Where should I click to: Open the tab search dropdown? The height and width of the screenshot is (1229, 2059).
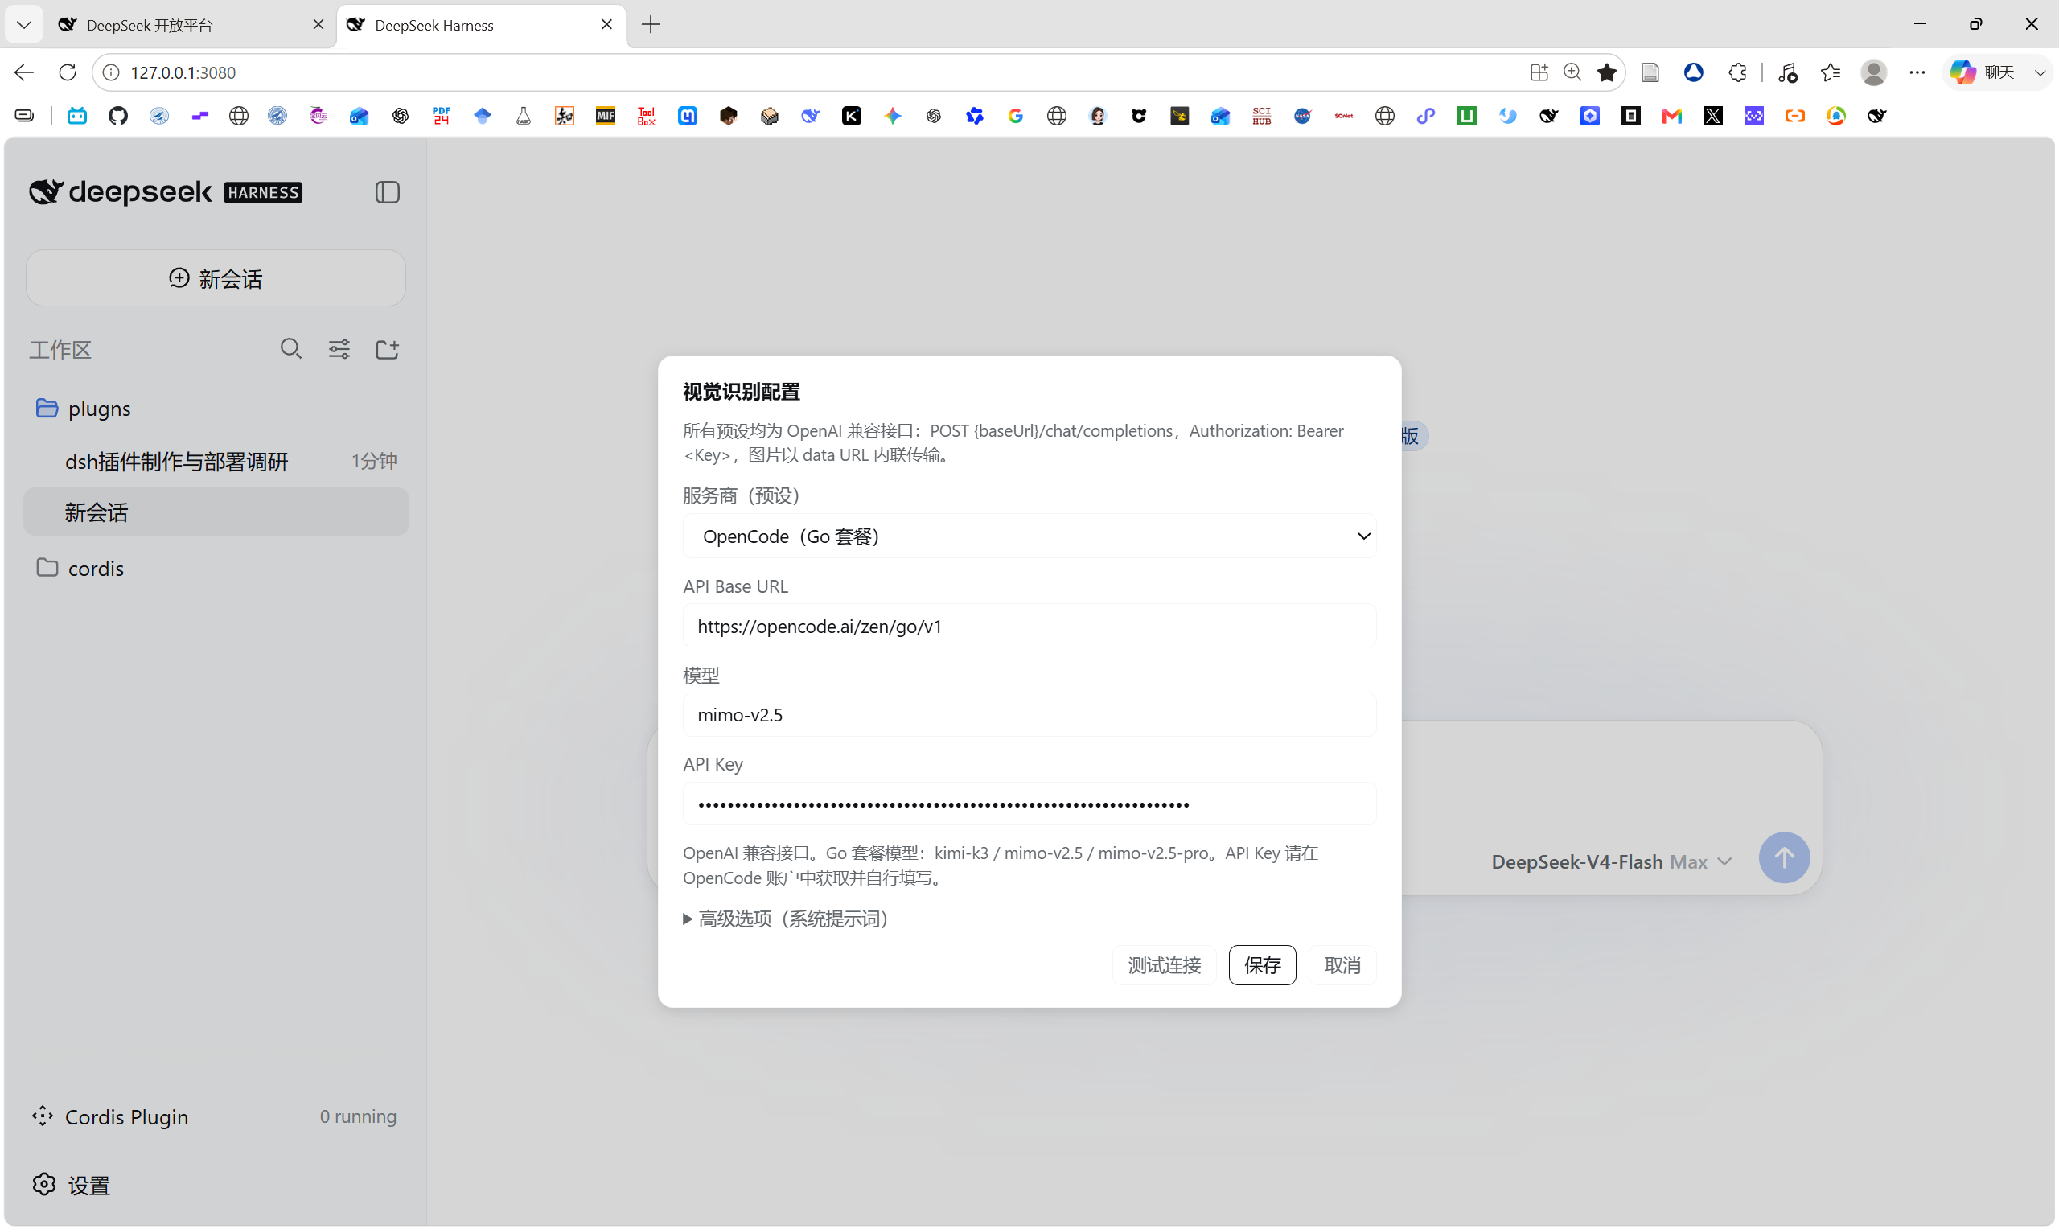pos(24,25)
